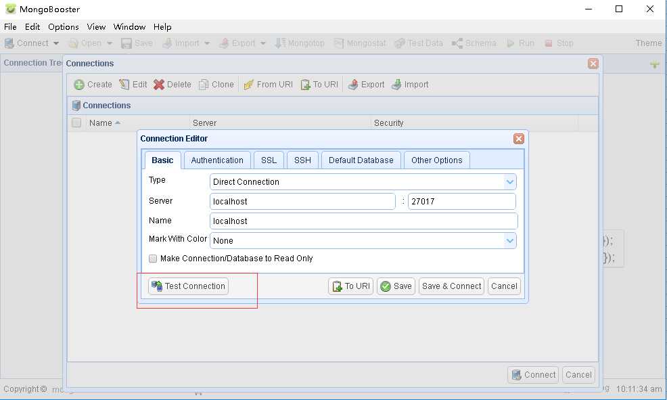Expand the Connect dropdown arrow in toolbar
This screenshot has width=667, height=400.
coord(56,43)
